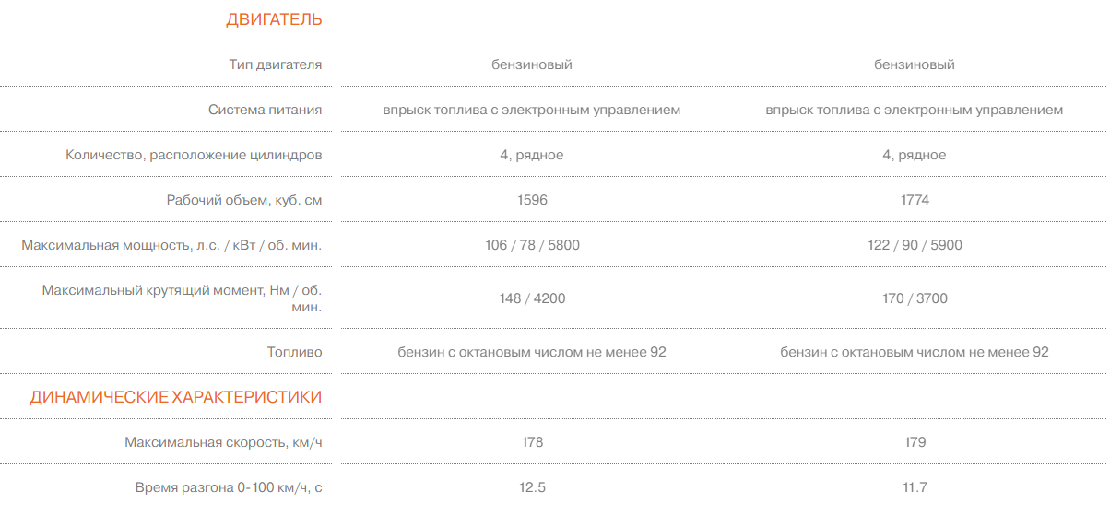Click the Тип двигателя row label
Image resolution: width=1110 pixels, height=515 pixels.
(x=276, y=64)
